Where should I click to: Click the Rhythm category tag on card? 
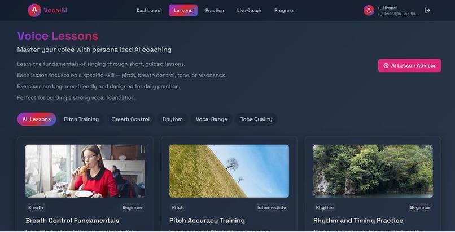[x=325, y=208]
